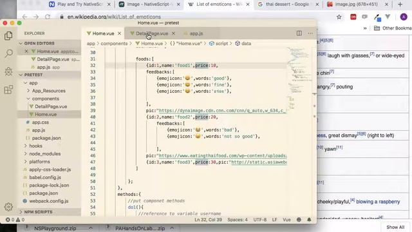Go forward in the Chrome browser

[x=36, y=17]
